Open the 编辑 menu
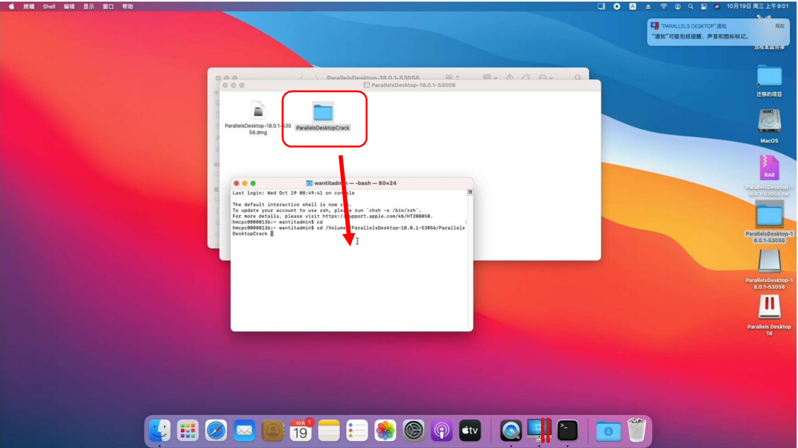The width and height of the screenshot is (798, 448). point(69,6)
